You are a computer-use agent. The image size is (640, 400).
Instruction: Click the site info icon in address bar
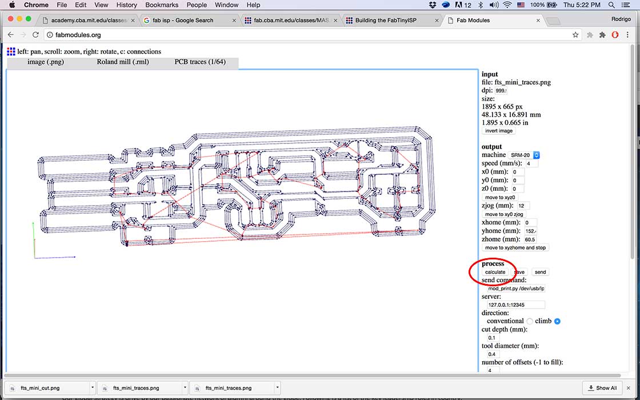[50, 35]
